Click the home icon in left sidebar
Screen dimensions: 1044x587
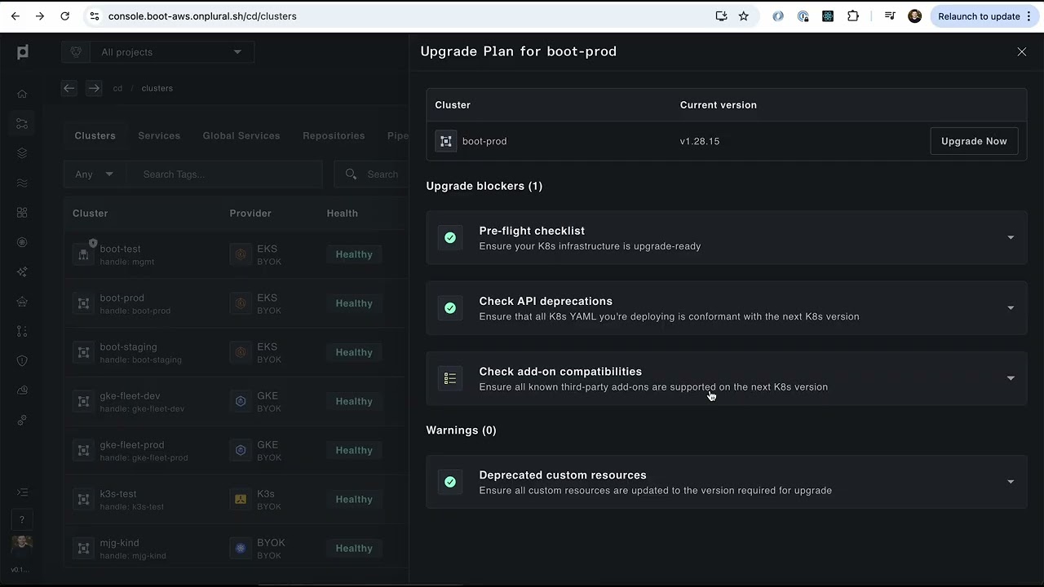tap(22, 94)
